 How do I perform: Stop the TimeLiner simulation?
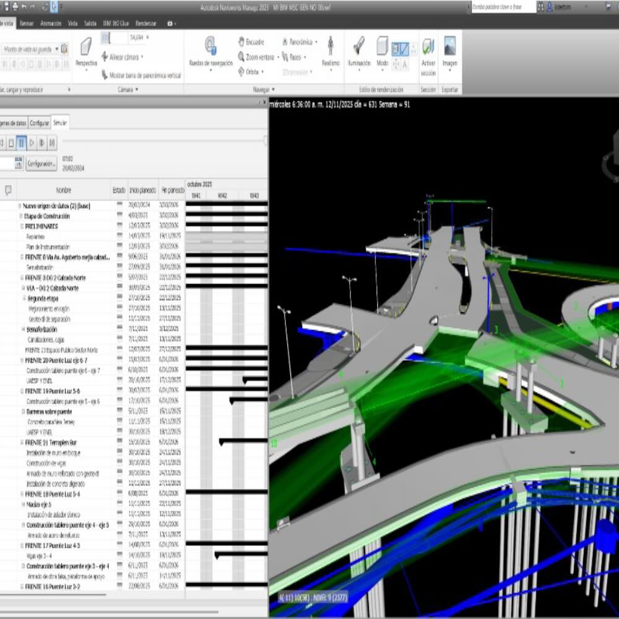(11, 142)
